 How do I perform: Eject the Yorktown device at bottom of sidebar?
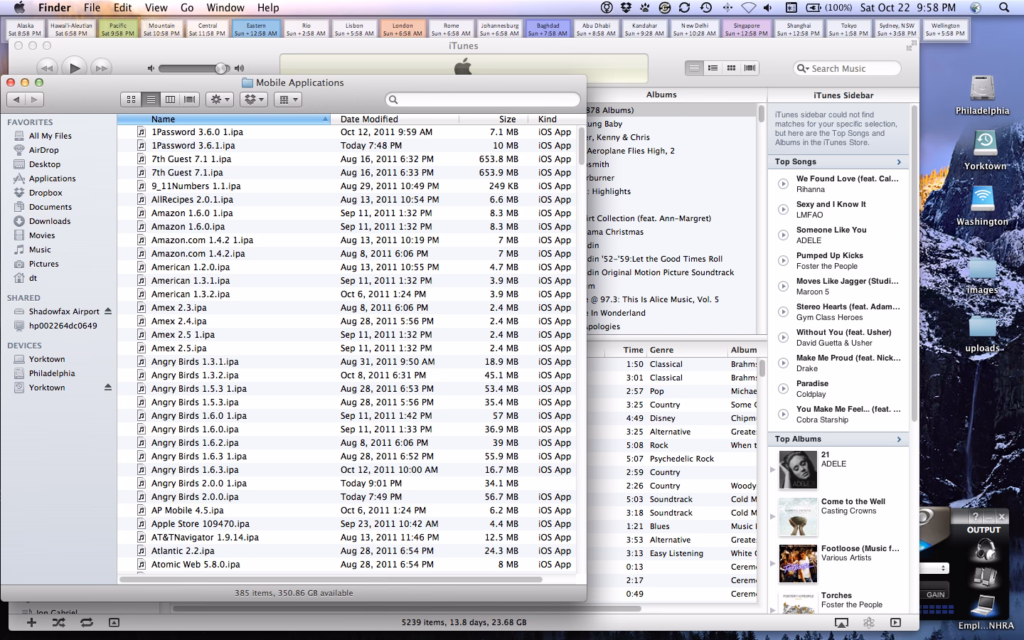click(x=108, y=388)
